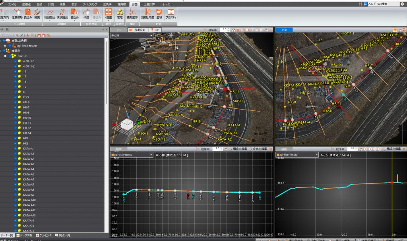Screen dimensions: 407x241
Task: Click the 30° view angle button
Action: 155,30
